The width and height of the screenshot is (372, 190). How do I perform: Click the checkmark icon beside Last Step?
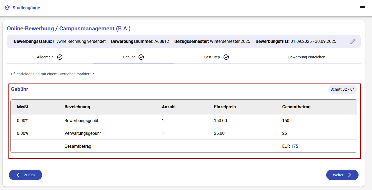pyautogui.click(x=226, y=57)
